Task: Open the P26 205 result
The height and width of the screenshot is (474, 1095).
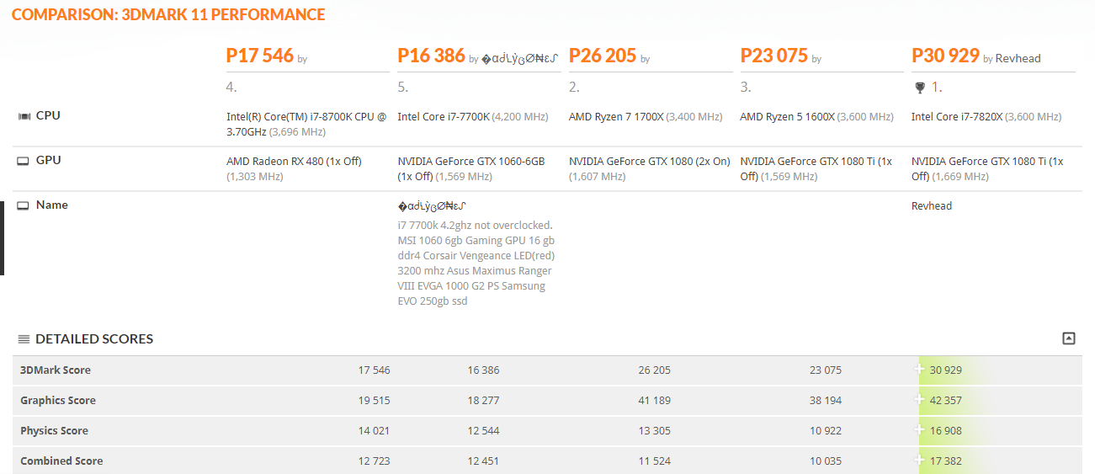Action: tap(602, 56)
